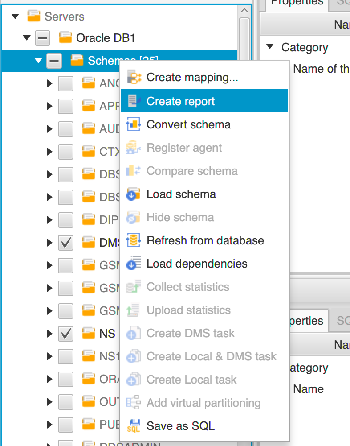
Task: Check the DIP schema checkbox
Action: tap(65, 220)
